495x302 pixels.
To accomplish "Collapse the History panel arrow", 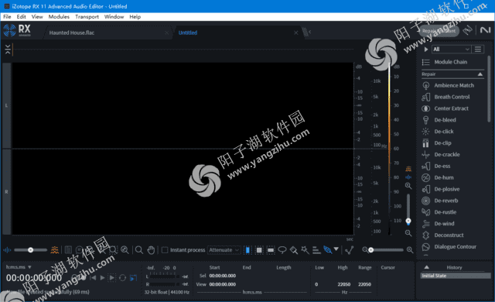I will (426, 267).
